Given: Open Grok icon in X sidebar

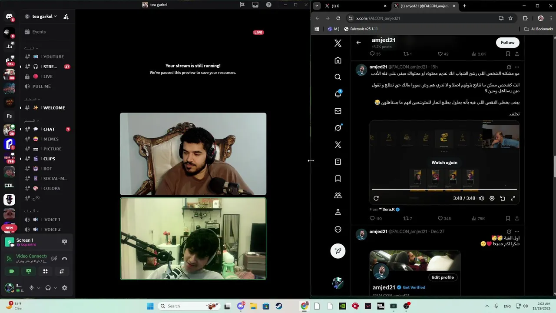Looking at the screenshot, I should click(x=338, y=128).
